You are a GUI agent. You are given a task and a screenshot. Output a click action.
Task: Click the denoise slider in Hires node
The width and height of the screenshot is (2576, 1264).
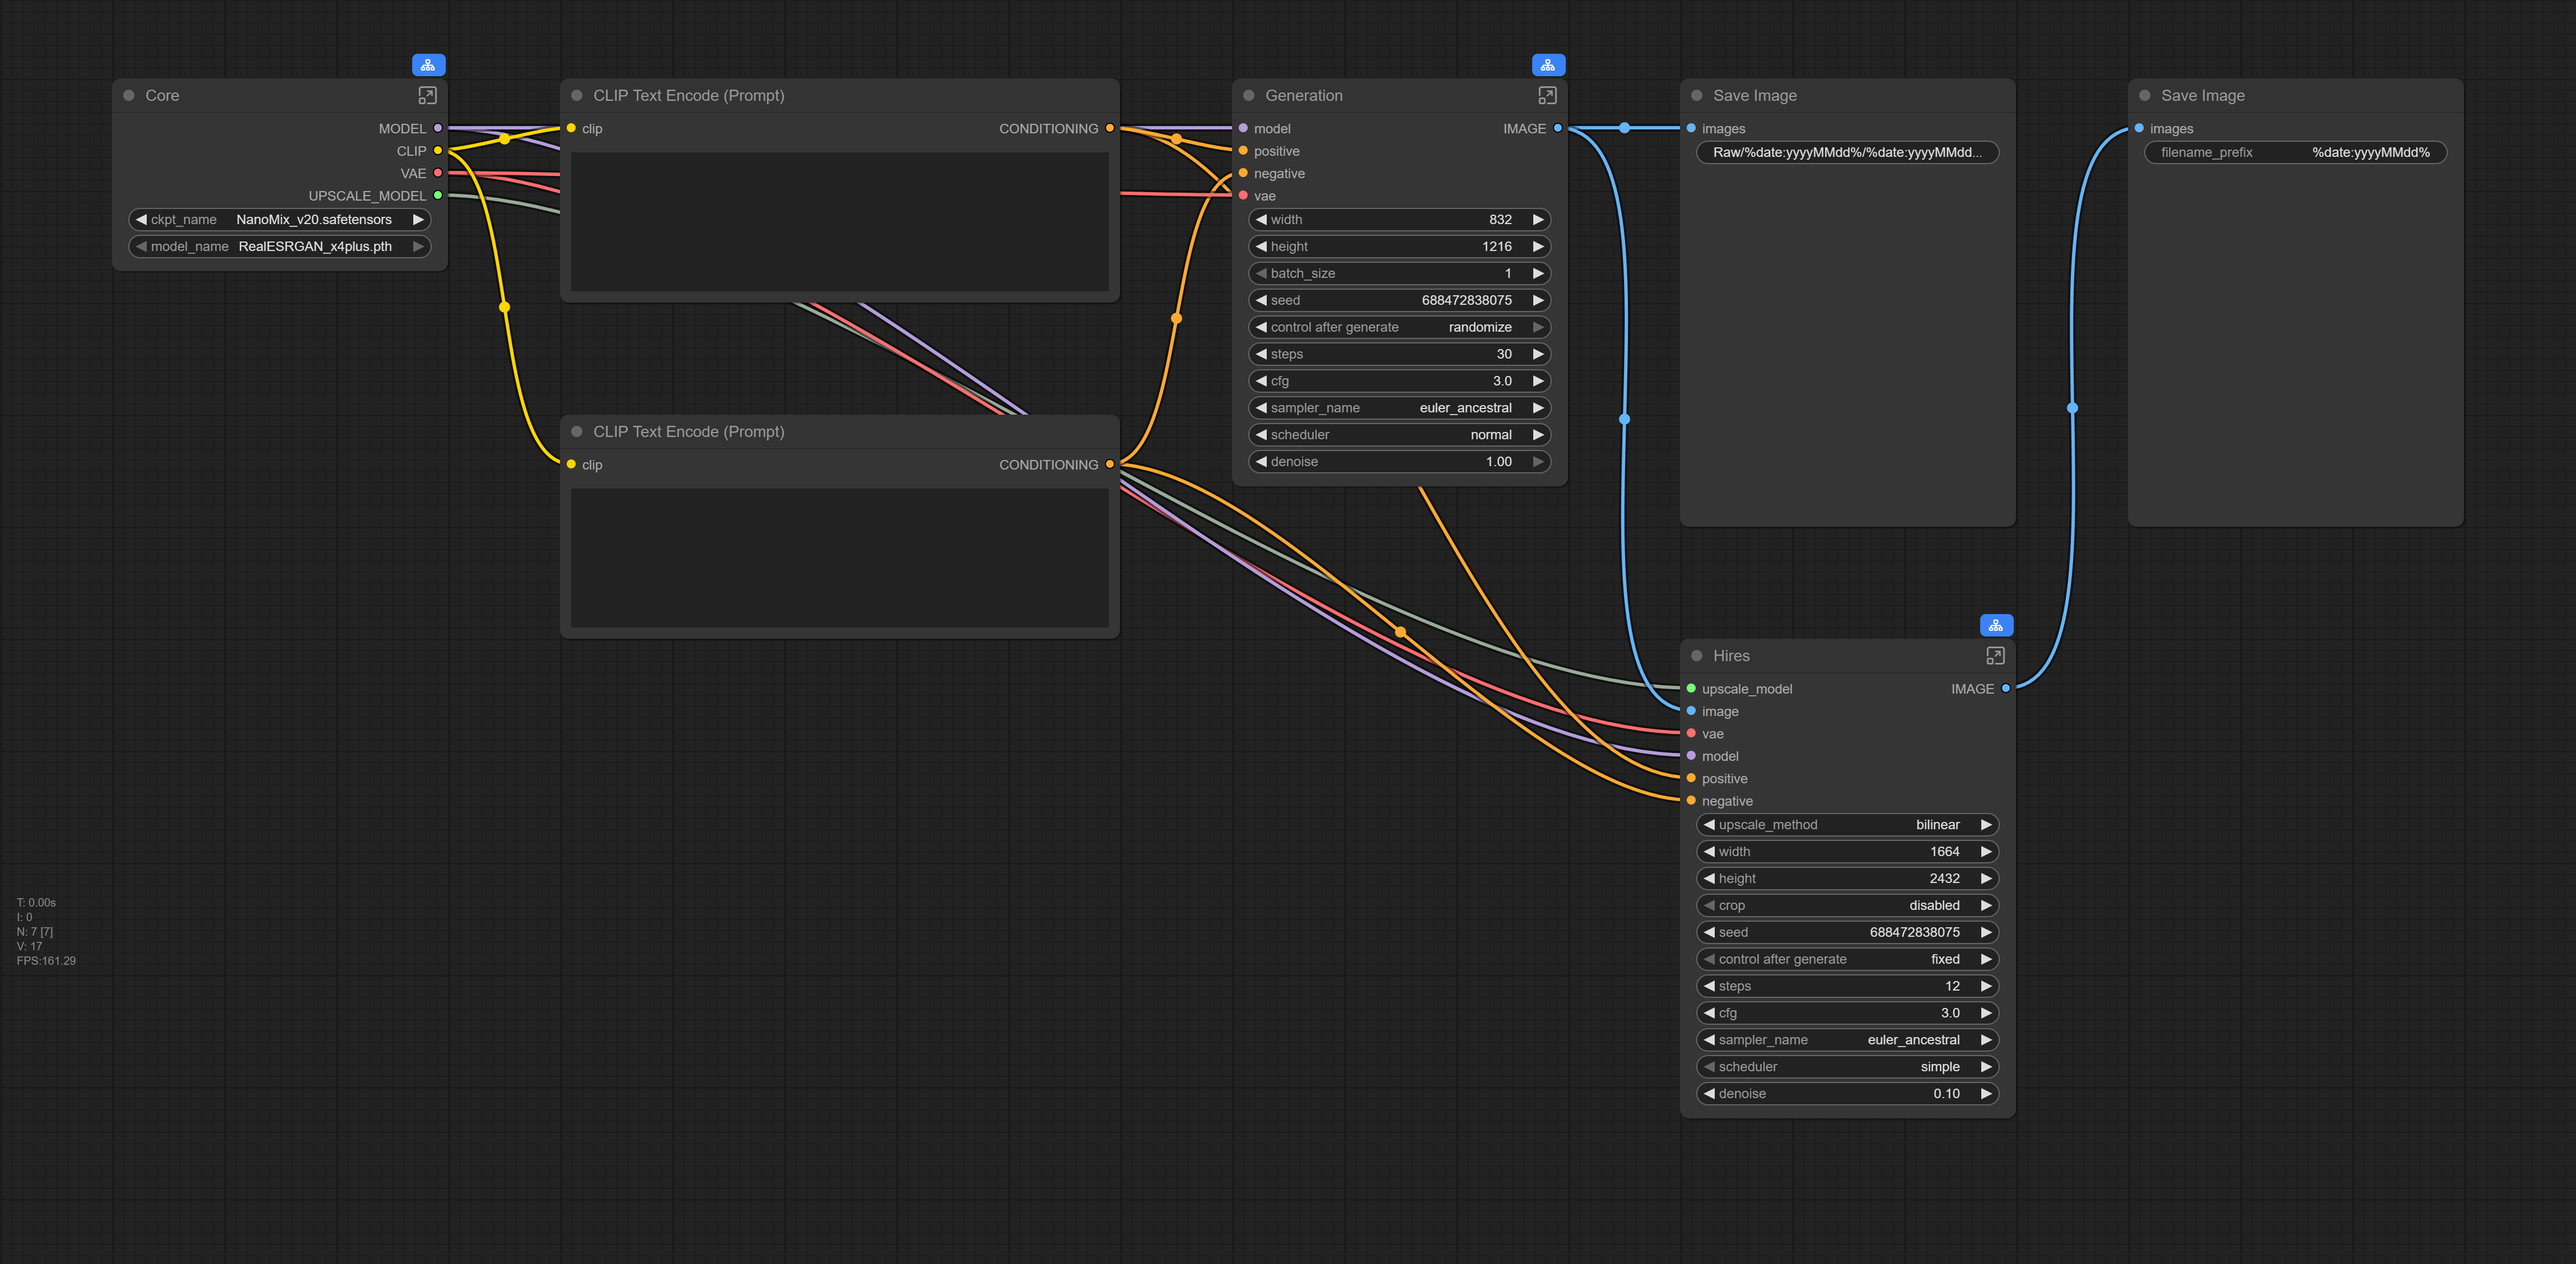(x=1847, y=1094)
